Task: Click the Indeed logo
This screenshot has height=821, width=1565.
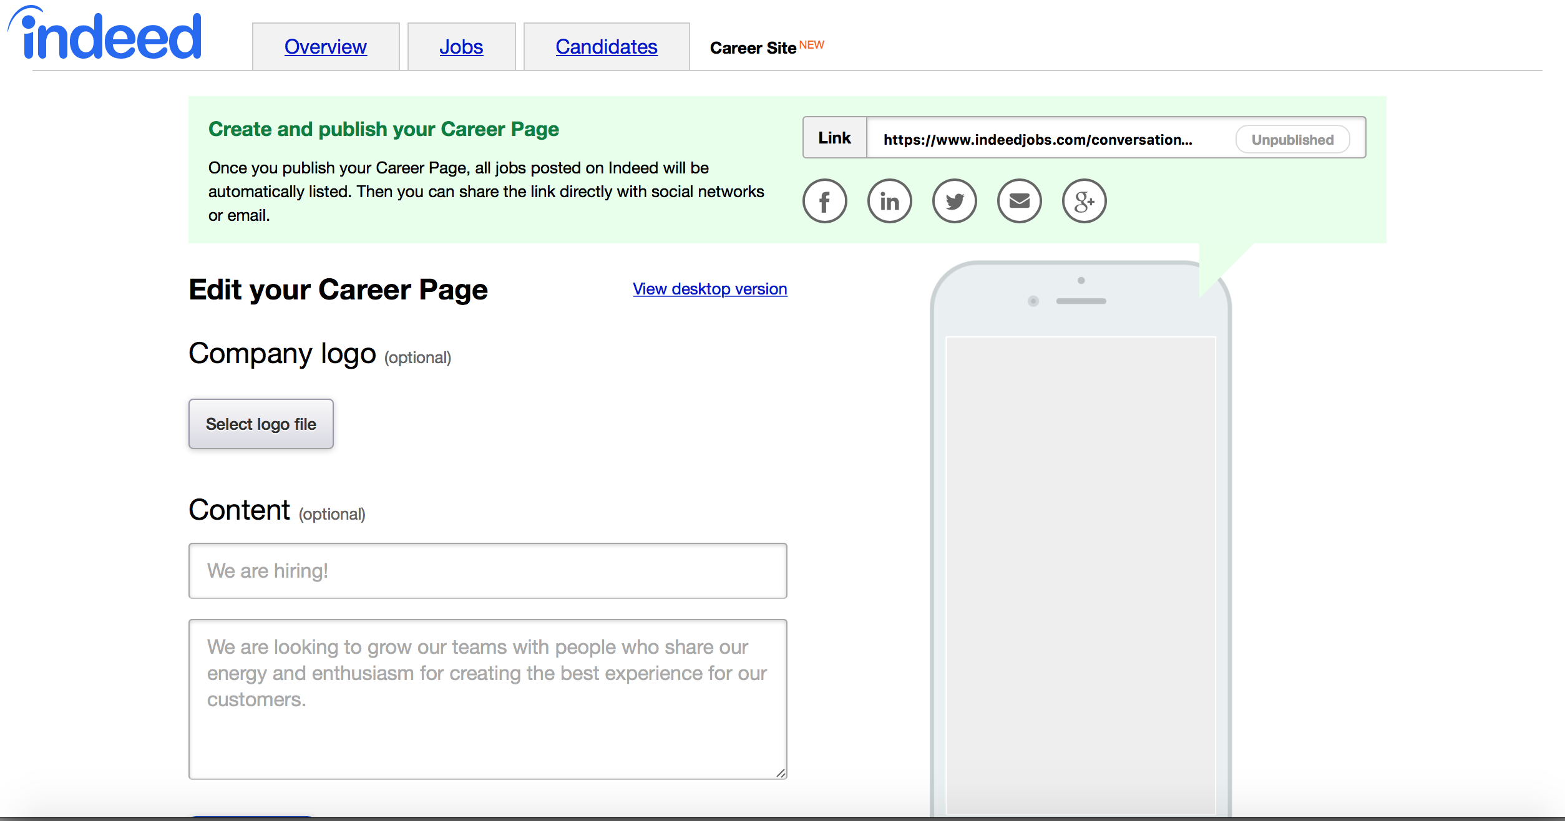Action: 105,35
